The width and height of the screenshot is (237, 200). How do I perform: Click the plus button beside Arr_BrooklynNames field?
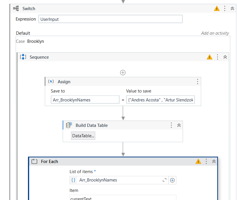click(x=172, y=180)
